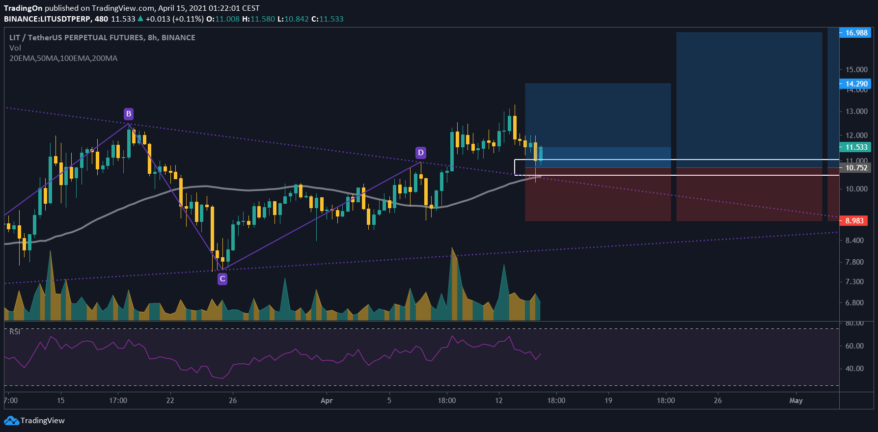Screen dimensions: 878x432
Task: Select the 14.290 target price label
Action: (x=855, y=84)
